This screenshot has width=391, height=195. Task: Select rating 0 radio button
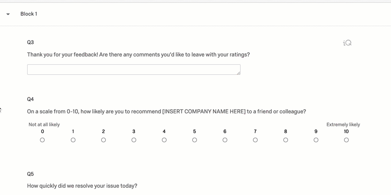(x=42, y=140)
